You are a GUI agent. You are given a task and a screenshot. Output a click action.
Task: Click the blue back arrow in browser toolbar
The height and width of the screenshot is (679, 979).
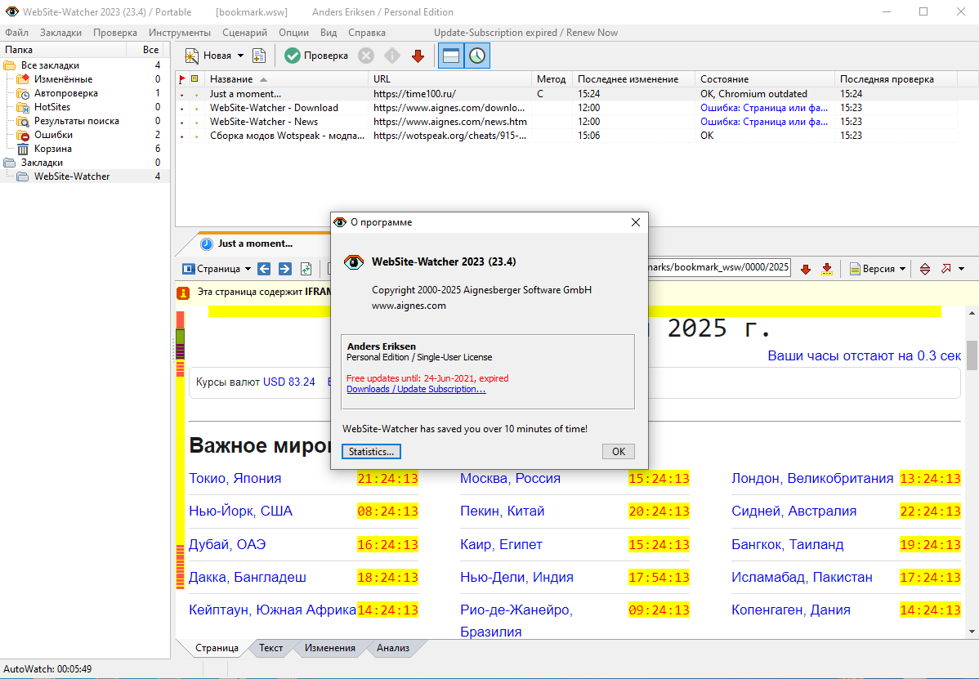[264, 269]
